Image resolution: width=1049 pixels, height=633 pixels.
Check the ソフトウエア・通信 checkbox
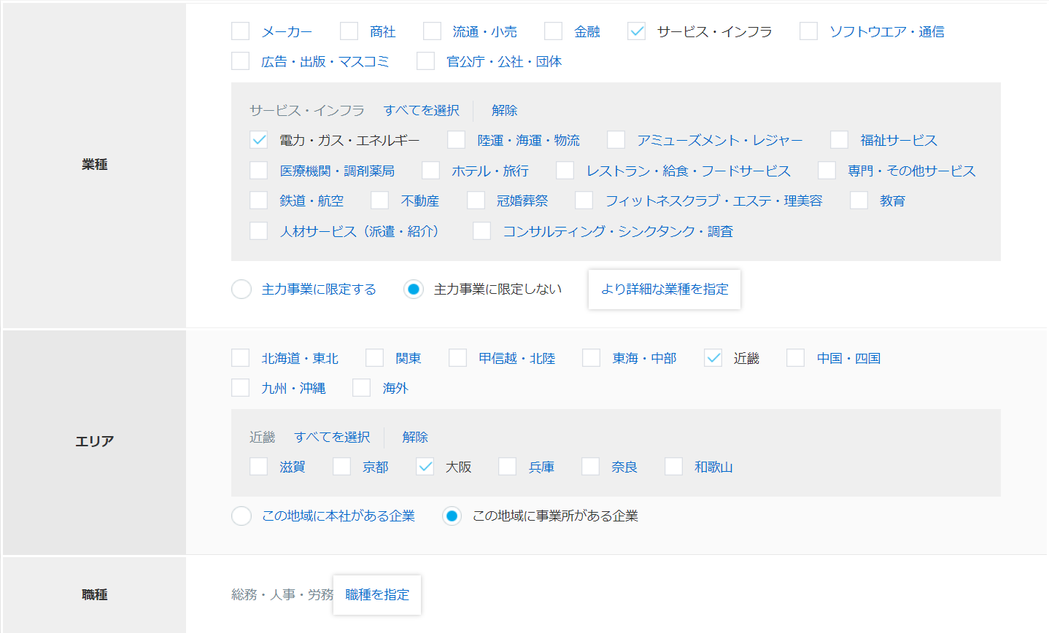pyautogui.click(x=808, y=31)
